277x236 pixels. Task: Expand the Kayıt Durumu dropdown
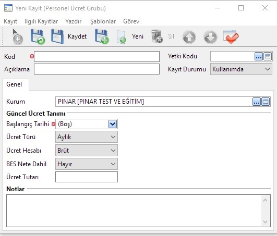pos(268,69)
